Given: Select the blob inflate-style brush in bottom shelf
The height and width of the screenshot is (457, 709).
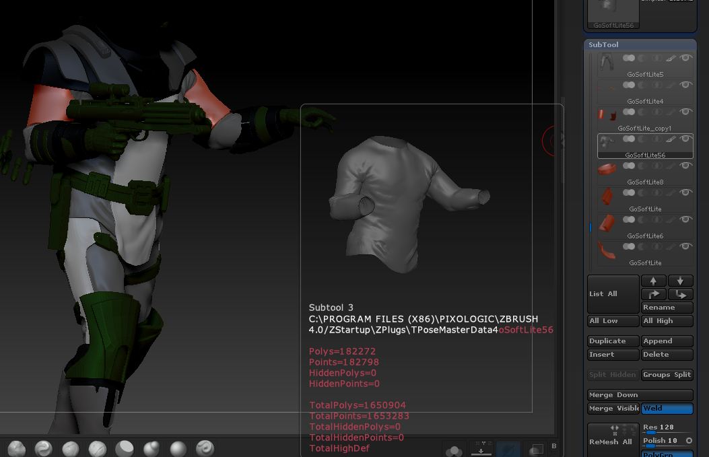Looking at the screenshot, I should pos(151,448).
